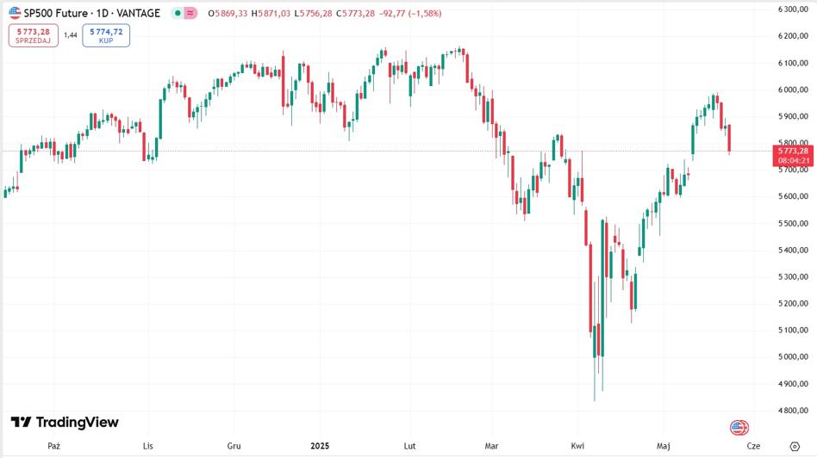Click the SPRZEDAJ sell button at 5 773,28
The width and height of the screenshot is (817, 458).
click(33, 35)
